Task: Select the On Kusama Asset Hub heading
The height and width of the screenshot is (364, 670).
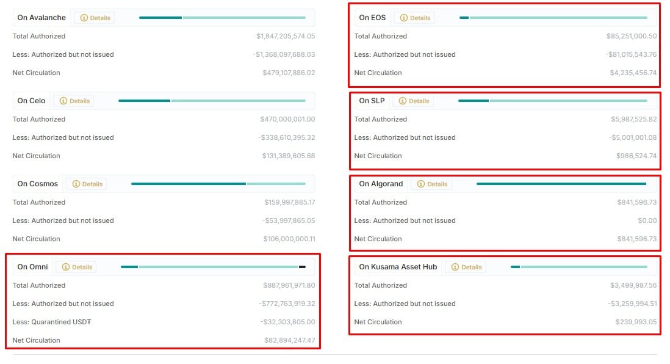Action: [398, 267]
